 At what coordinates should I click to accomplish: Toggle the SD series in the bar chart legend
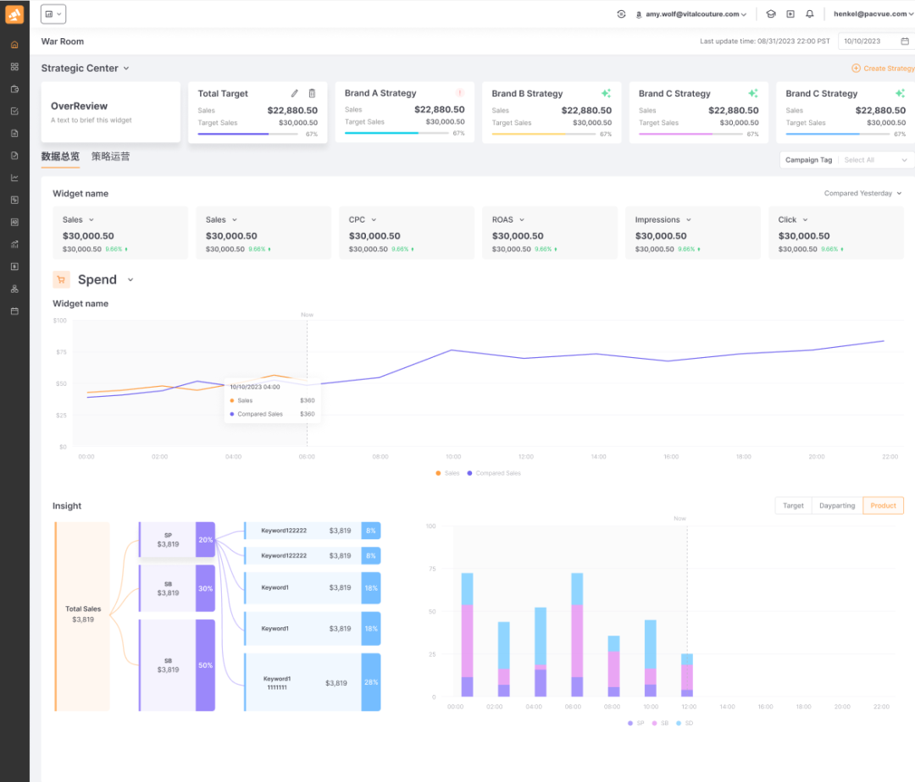(685, 723)
